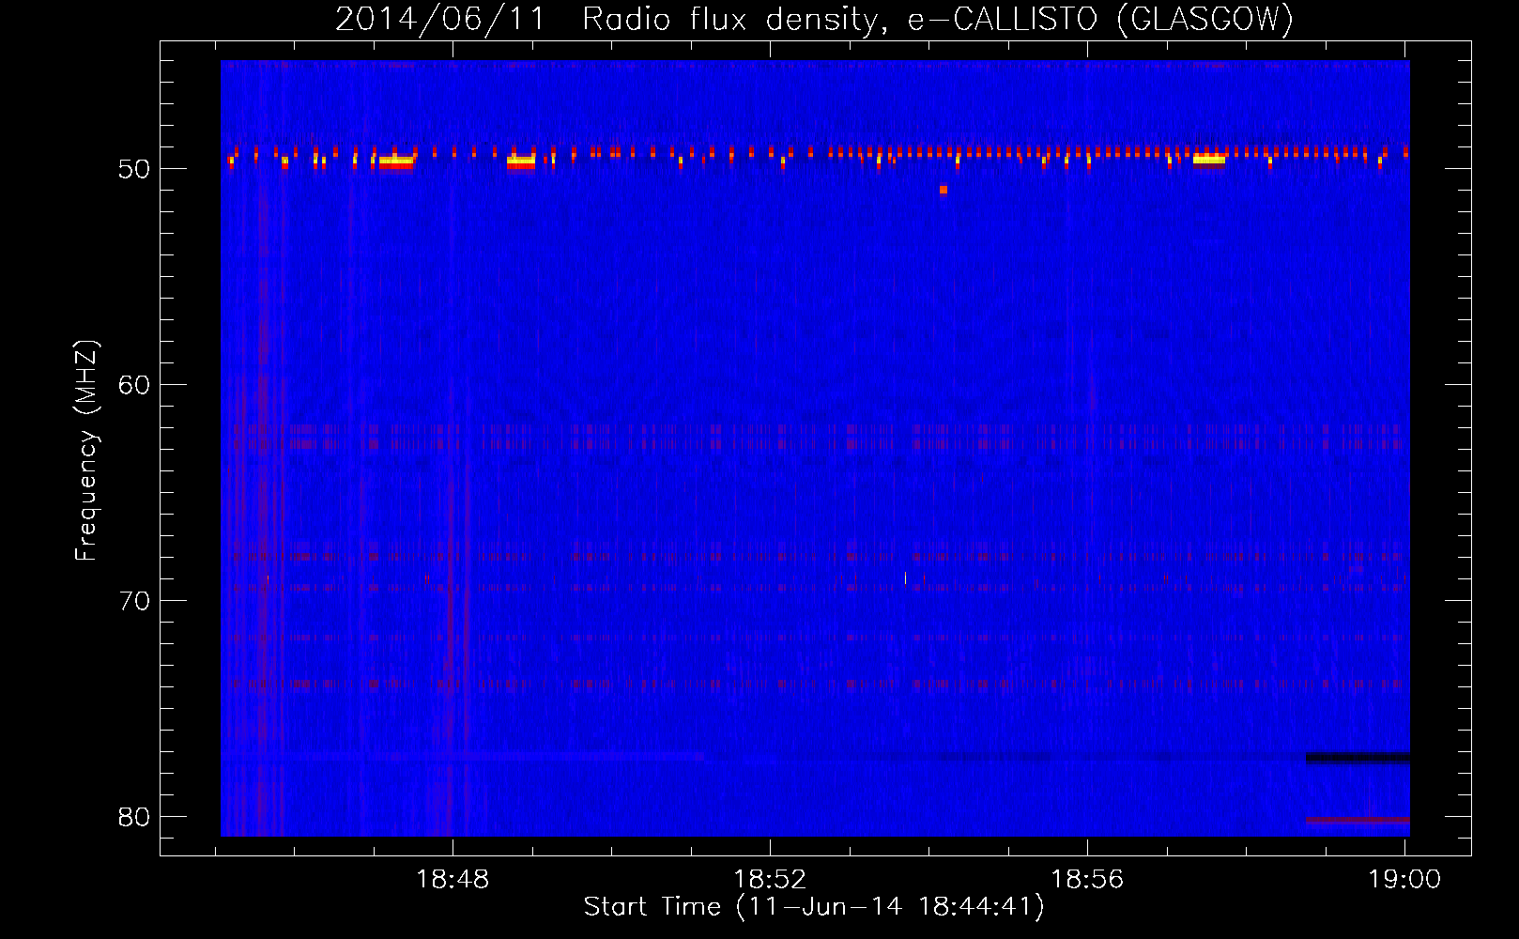Click the 18:52 time tick label
The width and height of the screenshot is (1519, 939).
pyautogui.click(x=770, y=880)
